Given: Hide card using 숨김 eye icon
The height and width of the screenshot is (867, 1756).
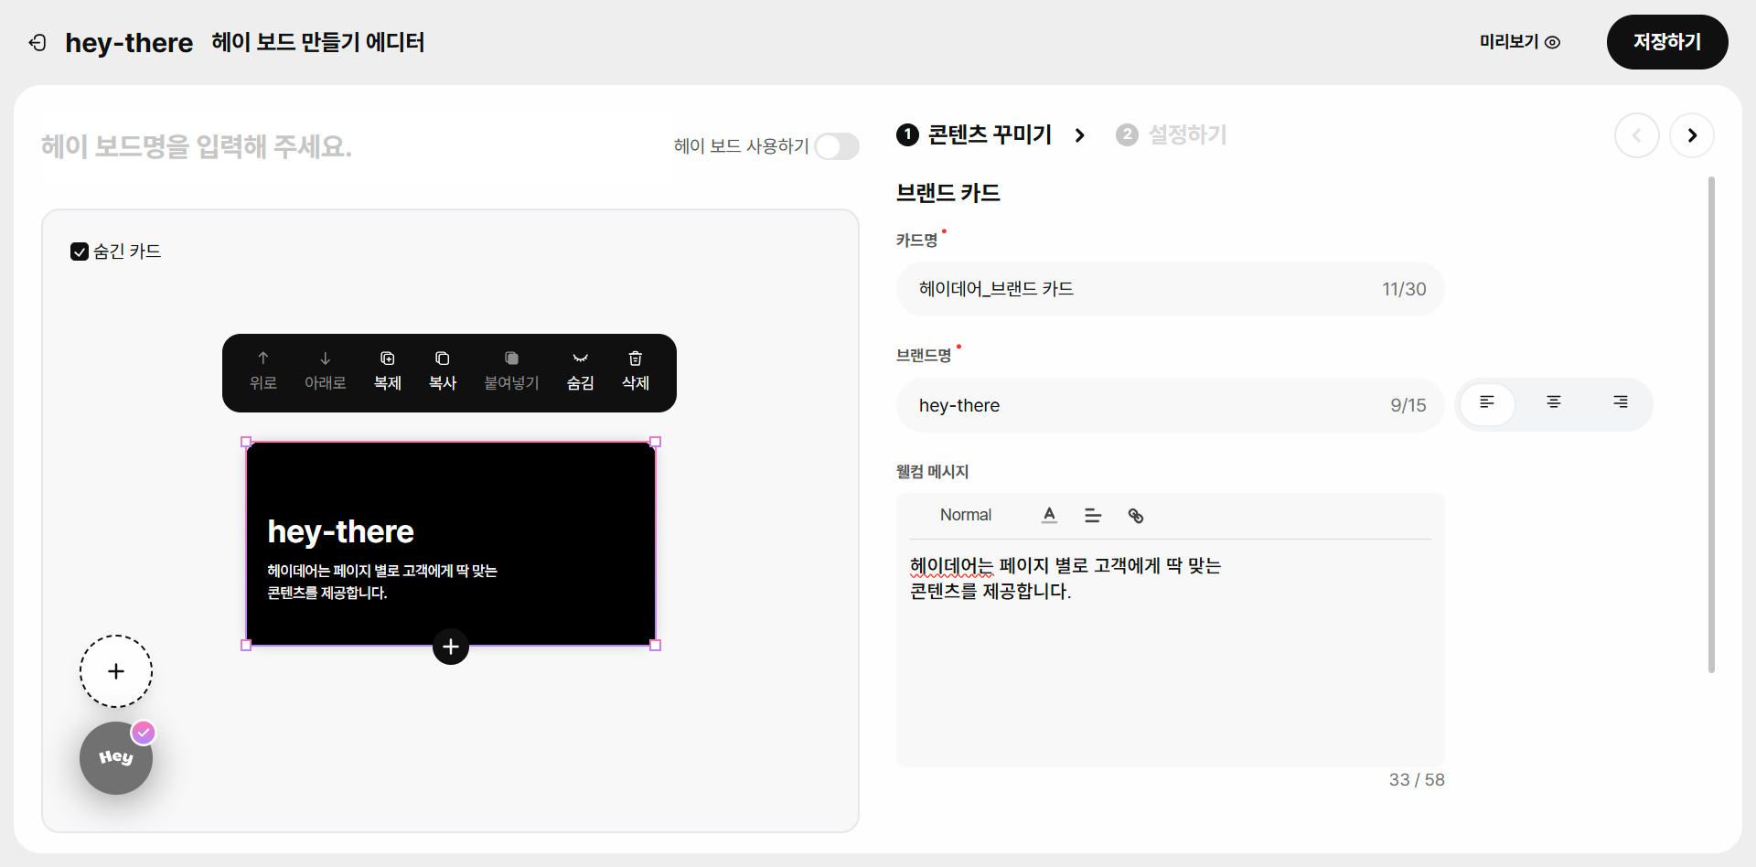Looking at the screenshot, I should point(581,370).
